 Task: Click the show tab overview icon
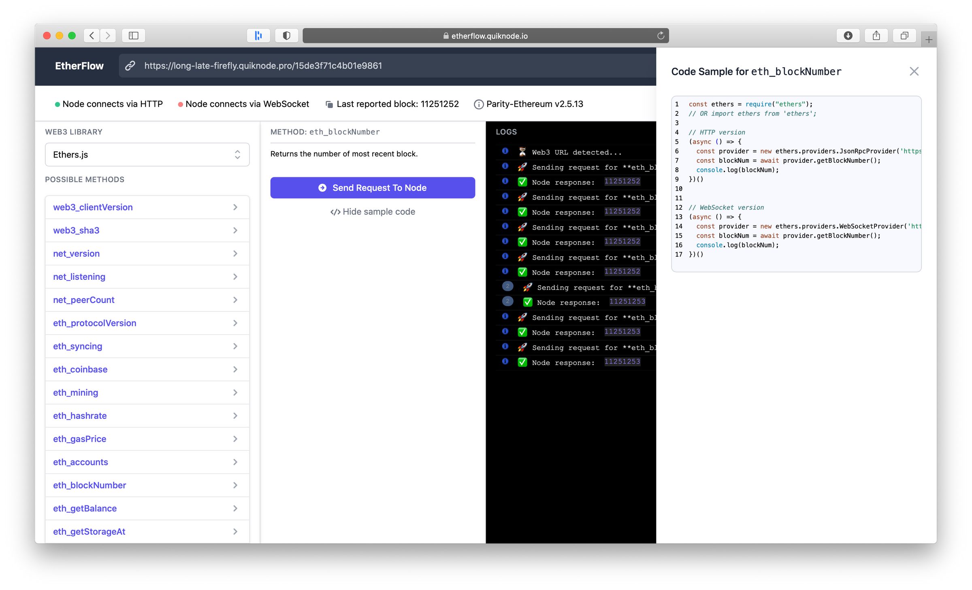click(904, 36)
